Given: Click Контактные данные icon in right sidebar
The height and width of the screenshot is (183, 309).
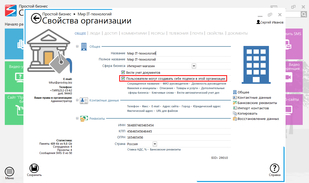Looking at the screenshot, I should [x=235, y=98].
